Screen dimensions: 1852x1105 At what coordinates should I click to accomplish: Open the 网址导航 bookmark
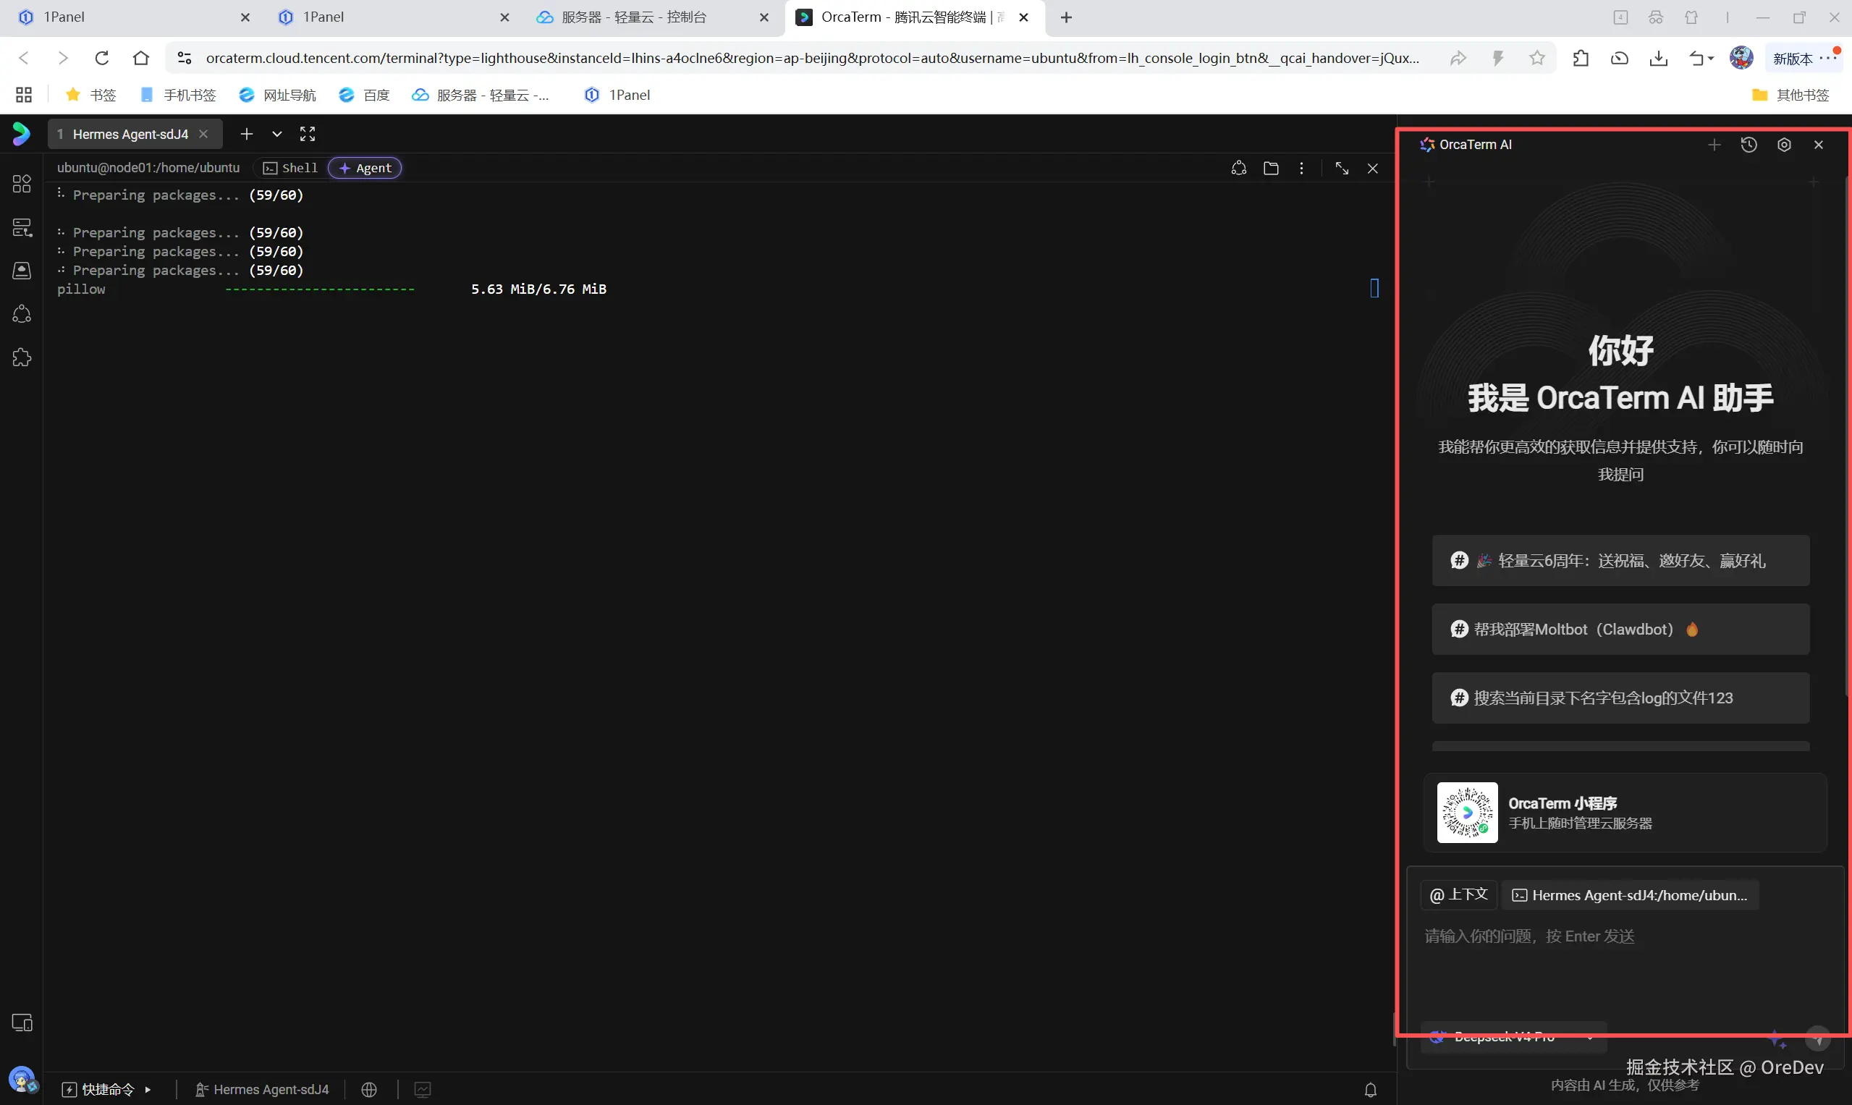pos(277,95)
